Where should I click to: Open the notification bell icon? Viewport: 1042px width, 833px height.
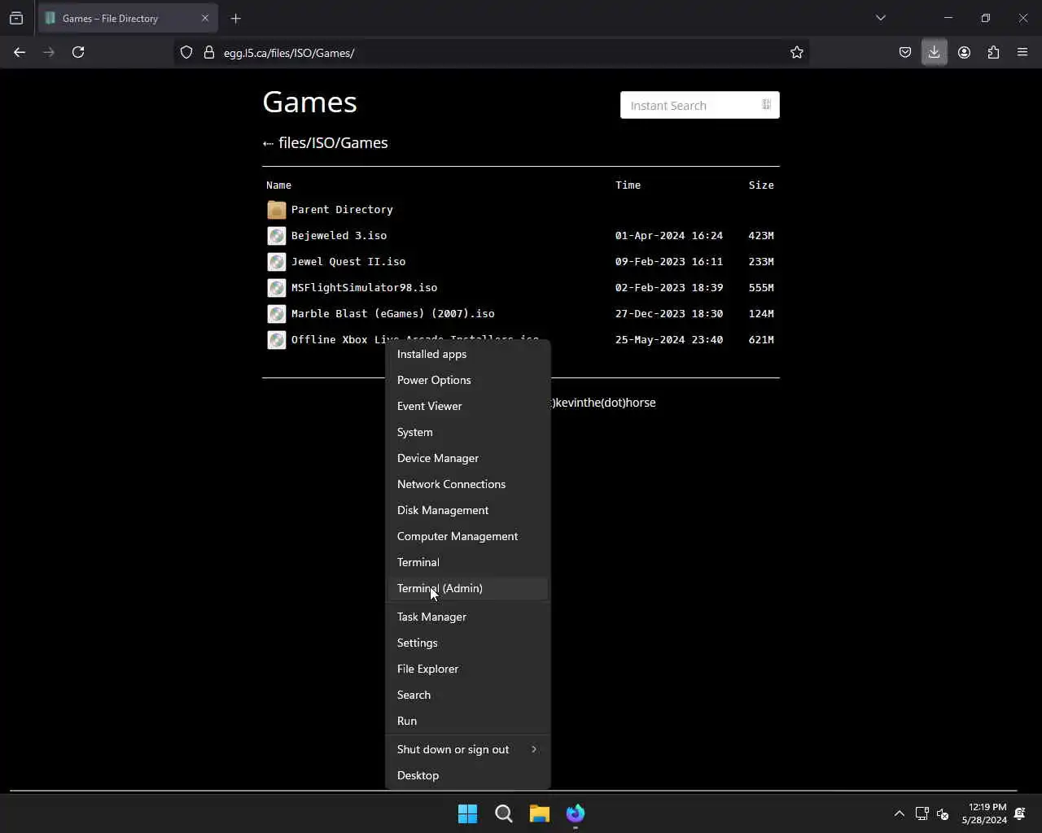point(1020,813)
